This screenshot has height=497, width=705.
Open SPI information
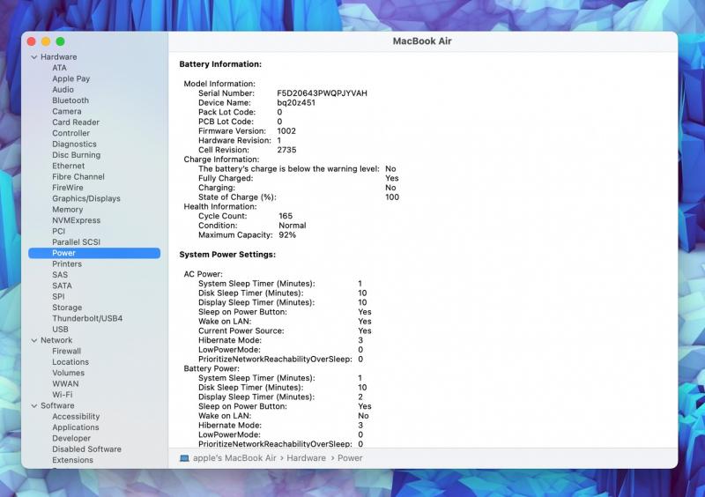[58, 297]
